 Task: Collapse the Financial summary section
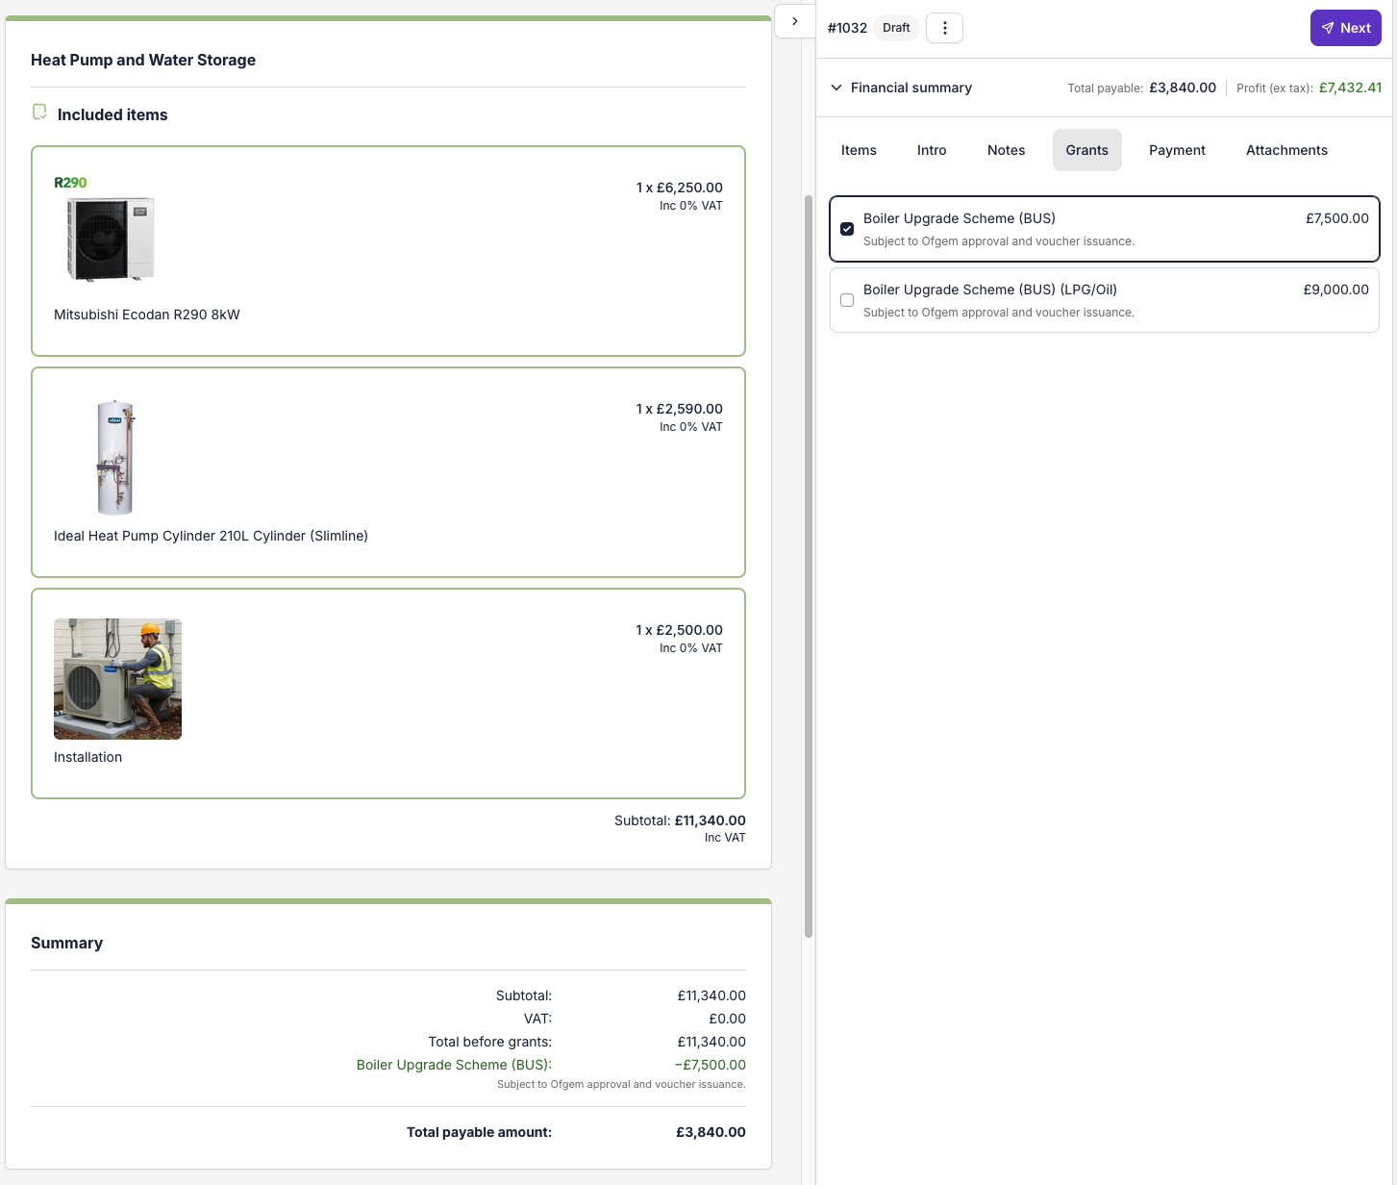(836, 88)
